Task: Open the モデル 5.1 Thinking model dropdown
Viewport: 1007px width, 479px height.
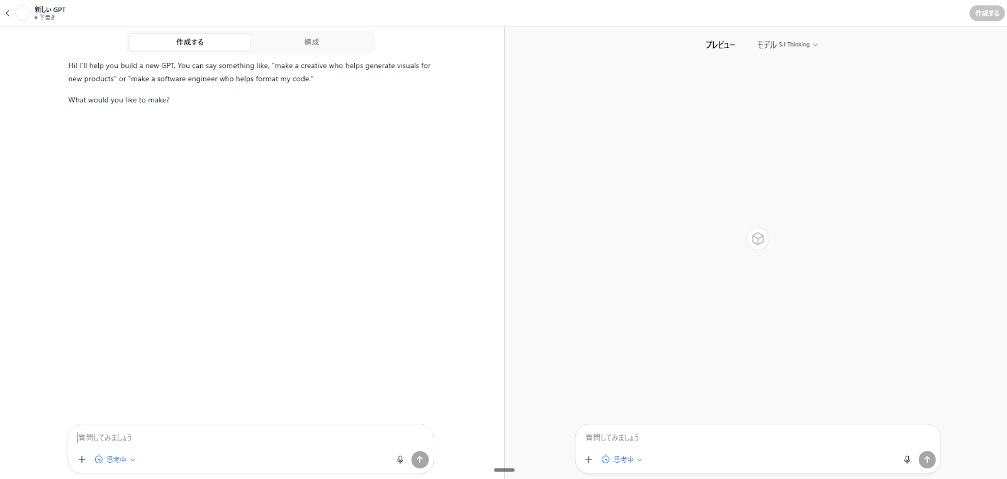Action: click(787, 45)
